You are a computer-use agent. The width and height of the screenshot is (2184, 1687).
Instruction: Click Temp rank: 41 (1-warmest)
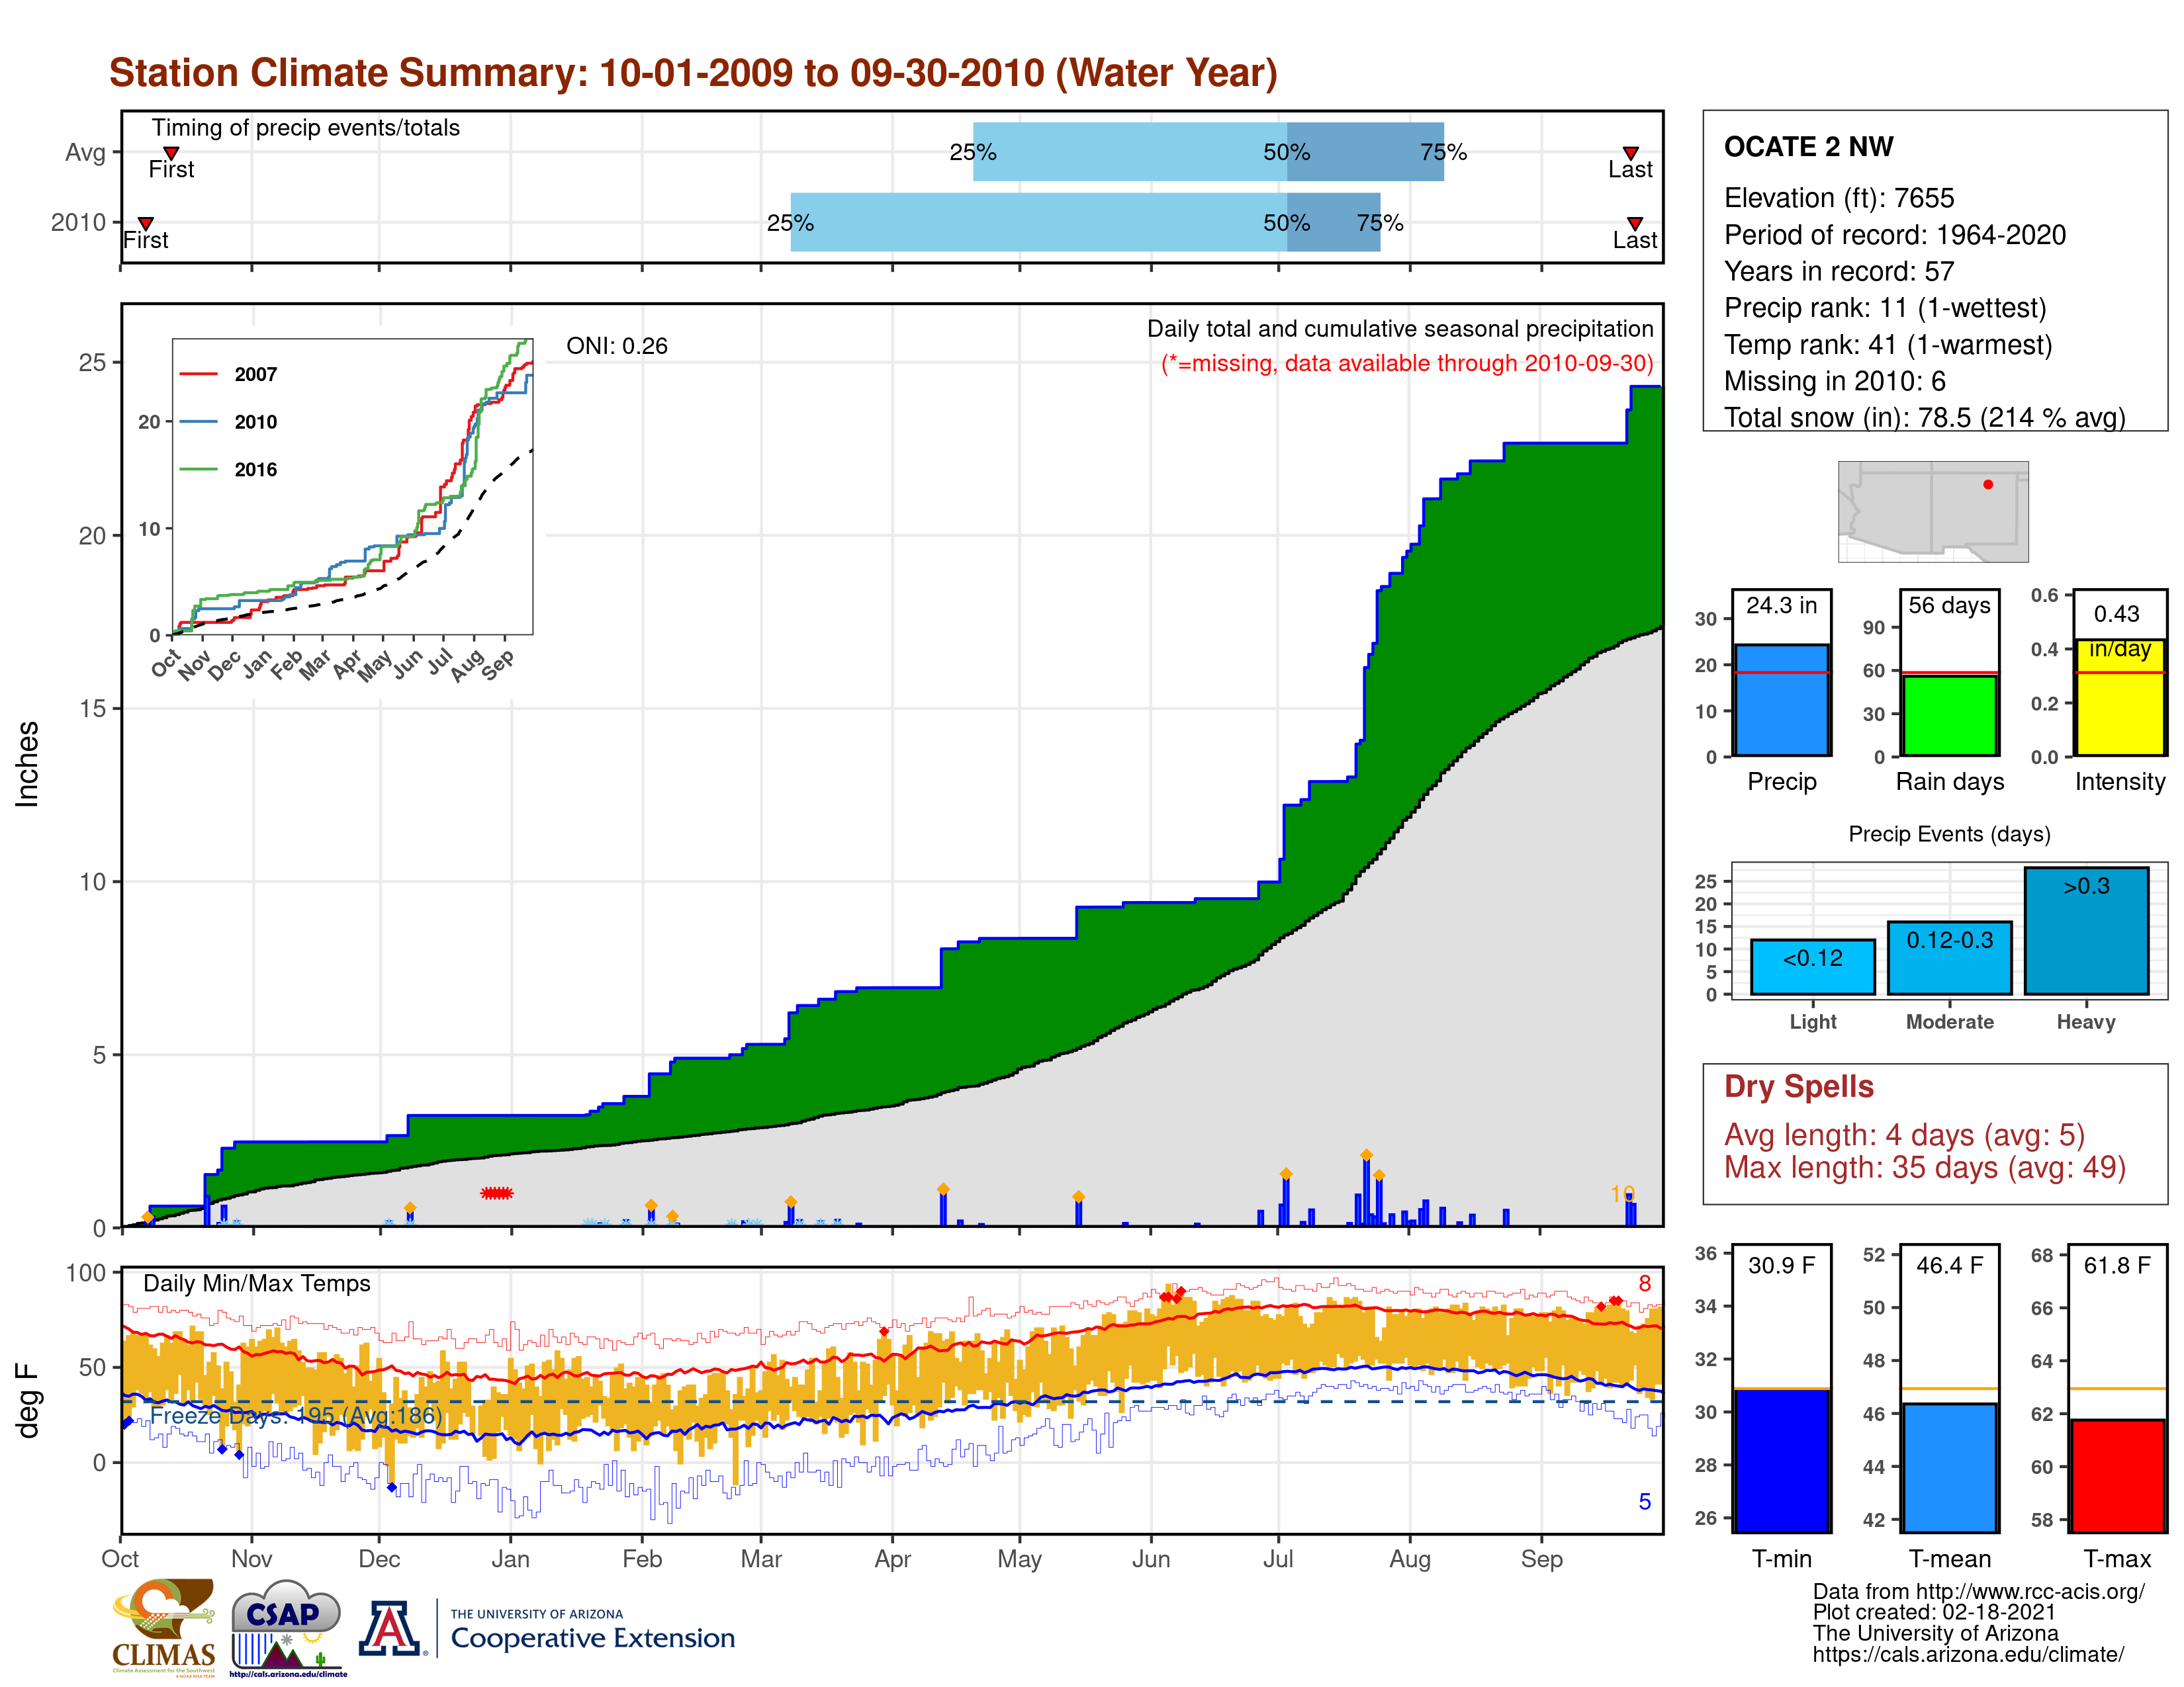pos(1887,345)
